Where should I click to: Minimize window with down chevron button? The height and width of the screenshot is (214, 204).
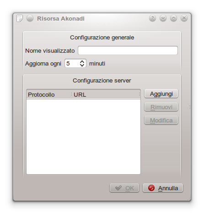pyautogui.click(x=163, y=18)
